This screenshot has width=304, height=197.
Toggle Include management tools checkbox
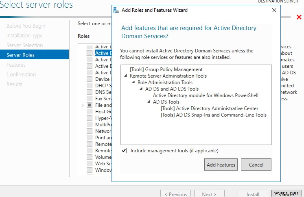[124, 151]
